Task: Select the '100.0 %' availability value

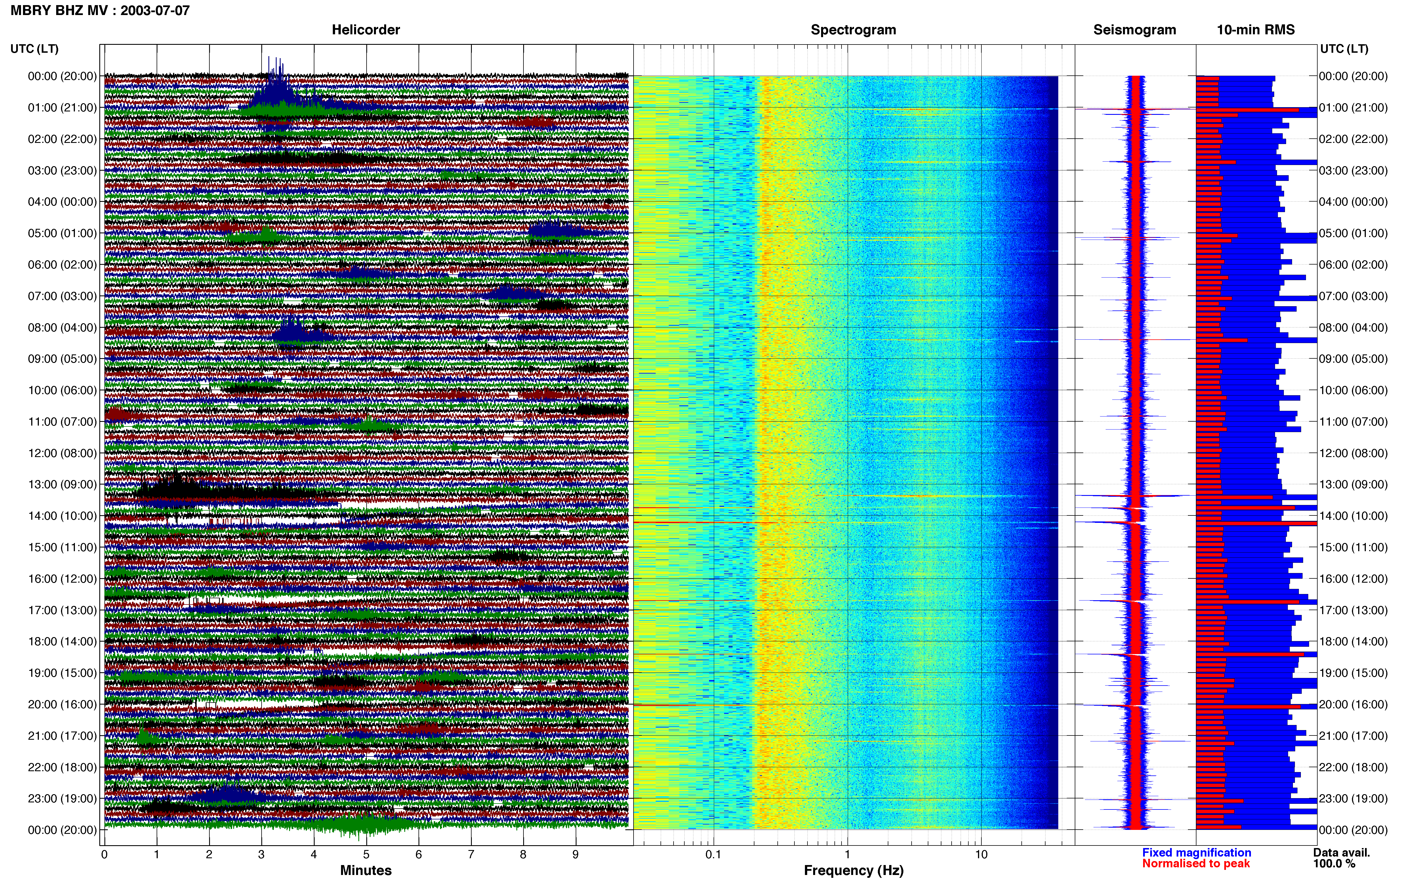Action: click(1334, 864)
